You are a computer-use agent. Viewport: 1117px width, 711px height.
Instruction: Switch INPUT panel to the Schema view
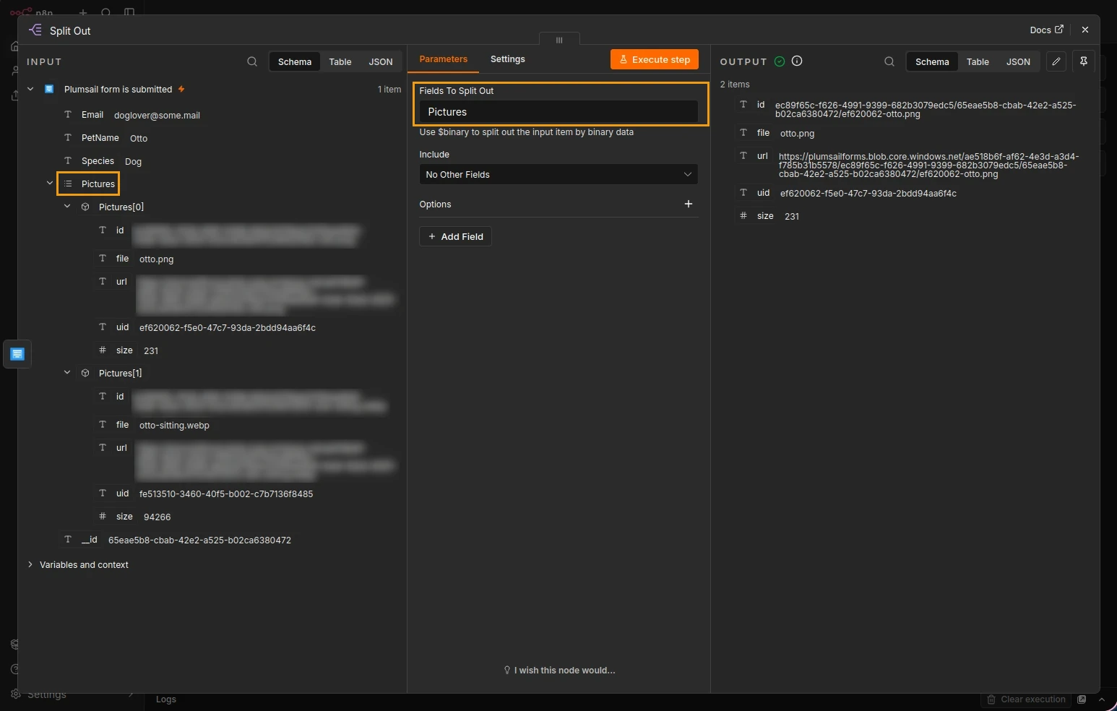click(x=295, y=62)
